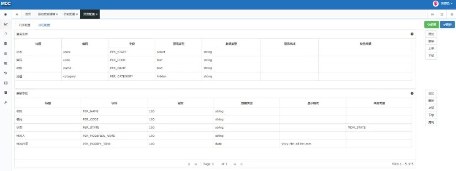Click 'name' code cell in query conditions
456x171 pixels.
84,68
